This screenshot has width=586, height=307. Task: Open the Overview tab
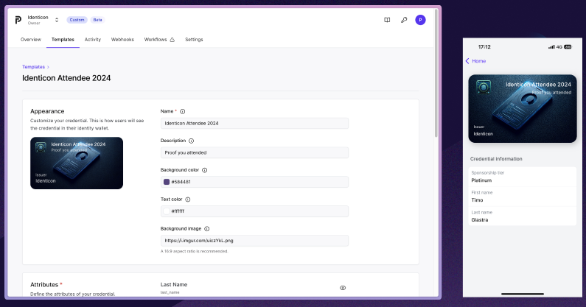point(31,39)
